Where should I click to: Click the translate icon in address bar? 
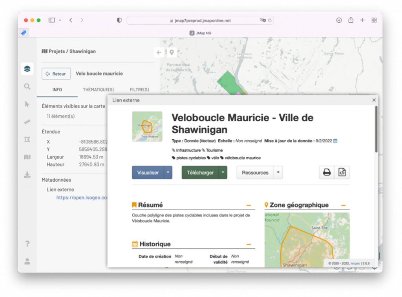[263, 20]
